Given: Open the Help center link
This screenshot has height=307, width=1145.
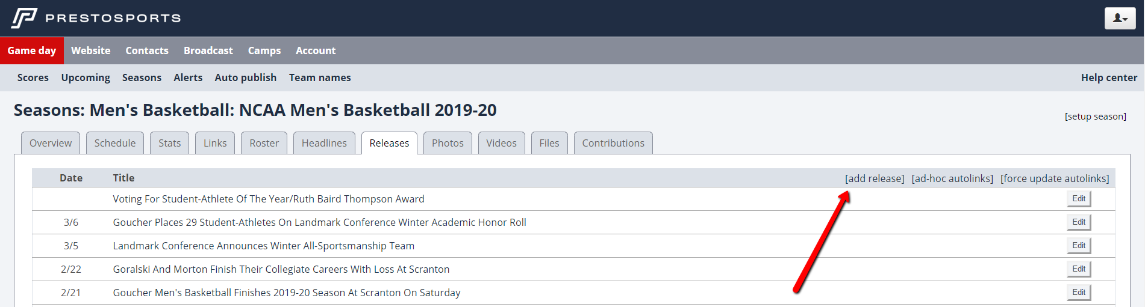Looking at the screenshot, I should tap(1108, 78).
